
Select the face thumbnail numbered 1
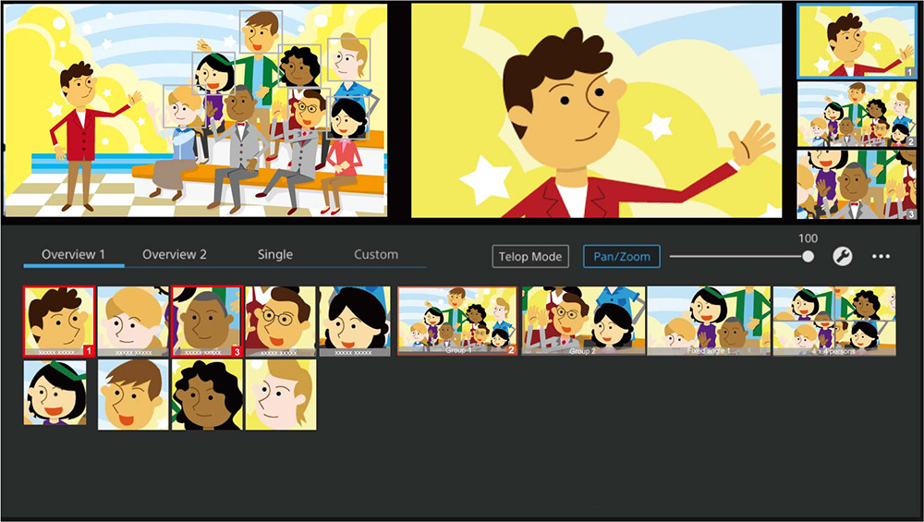point(59,321)
